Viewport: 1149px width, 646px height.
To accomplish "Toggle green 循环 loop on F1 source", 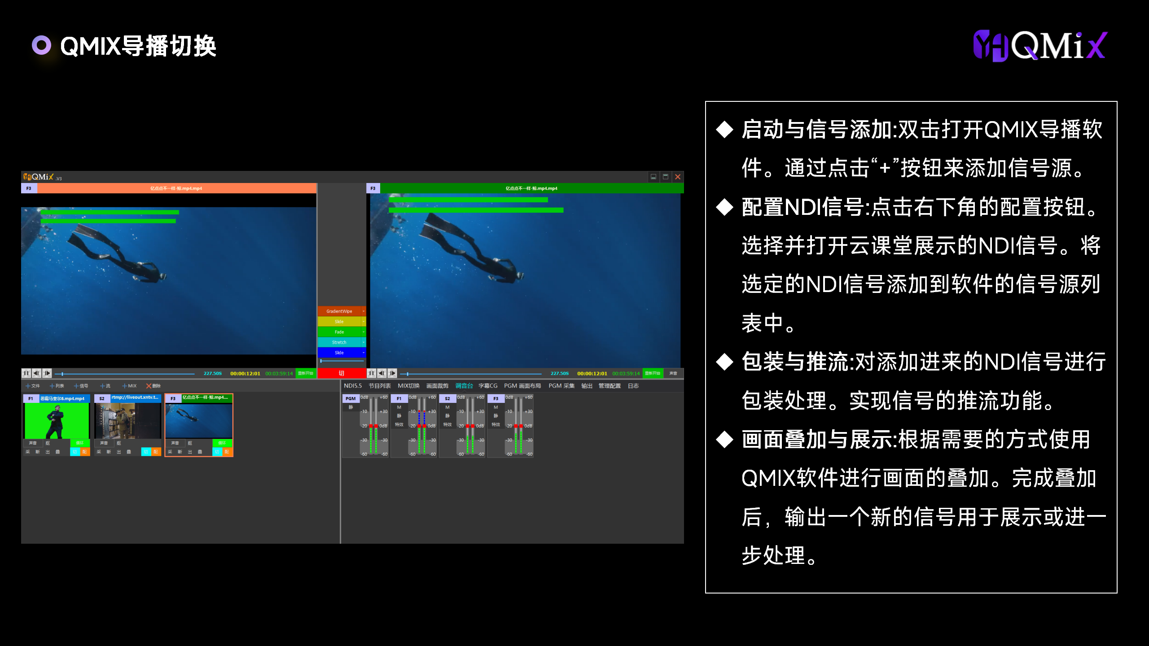I will [79, 443].
